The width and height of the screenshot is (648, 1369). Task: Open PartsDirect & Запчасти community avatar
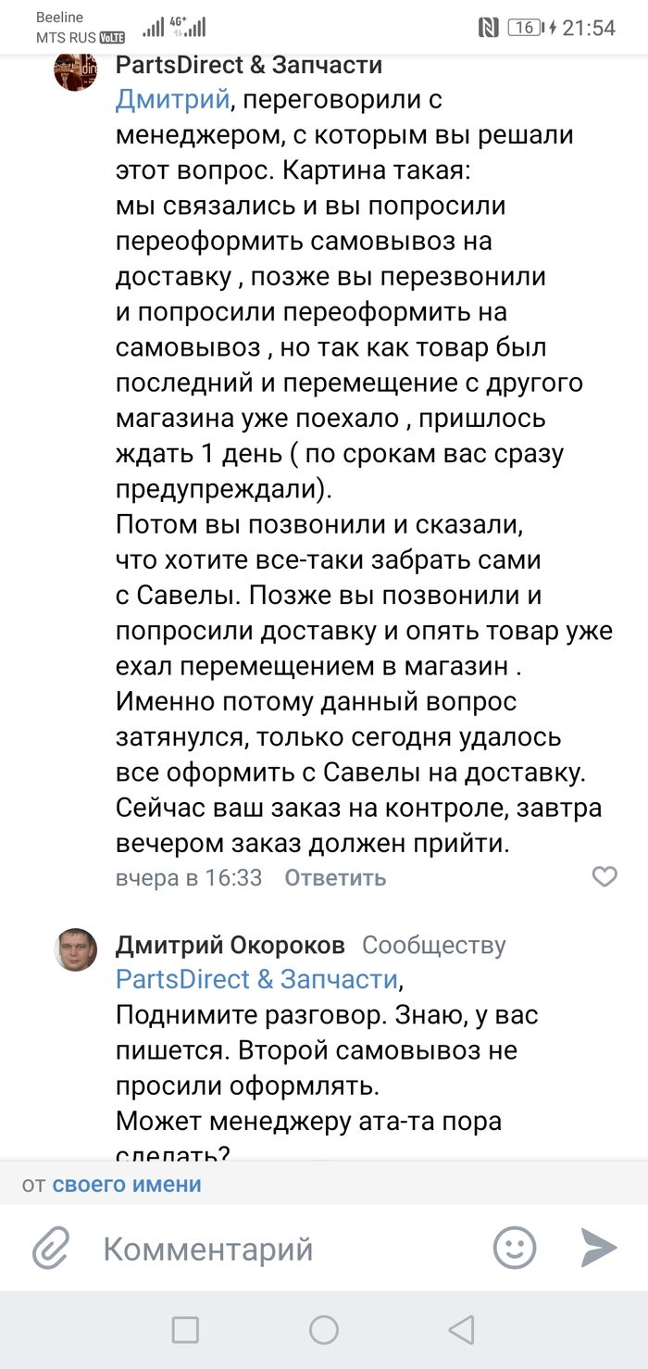point(76,70)
